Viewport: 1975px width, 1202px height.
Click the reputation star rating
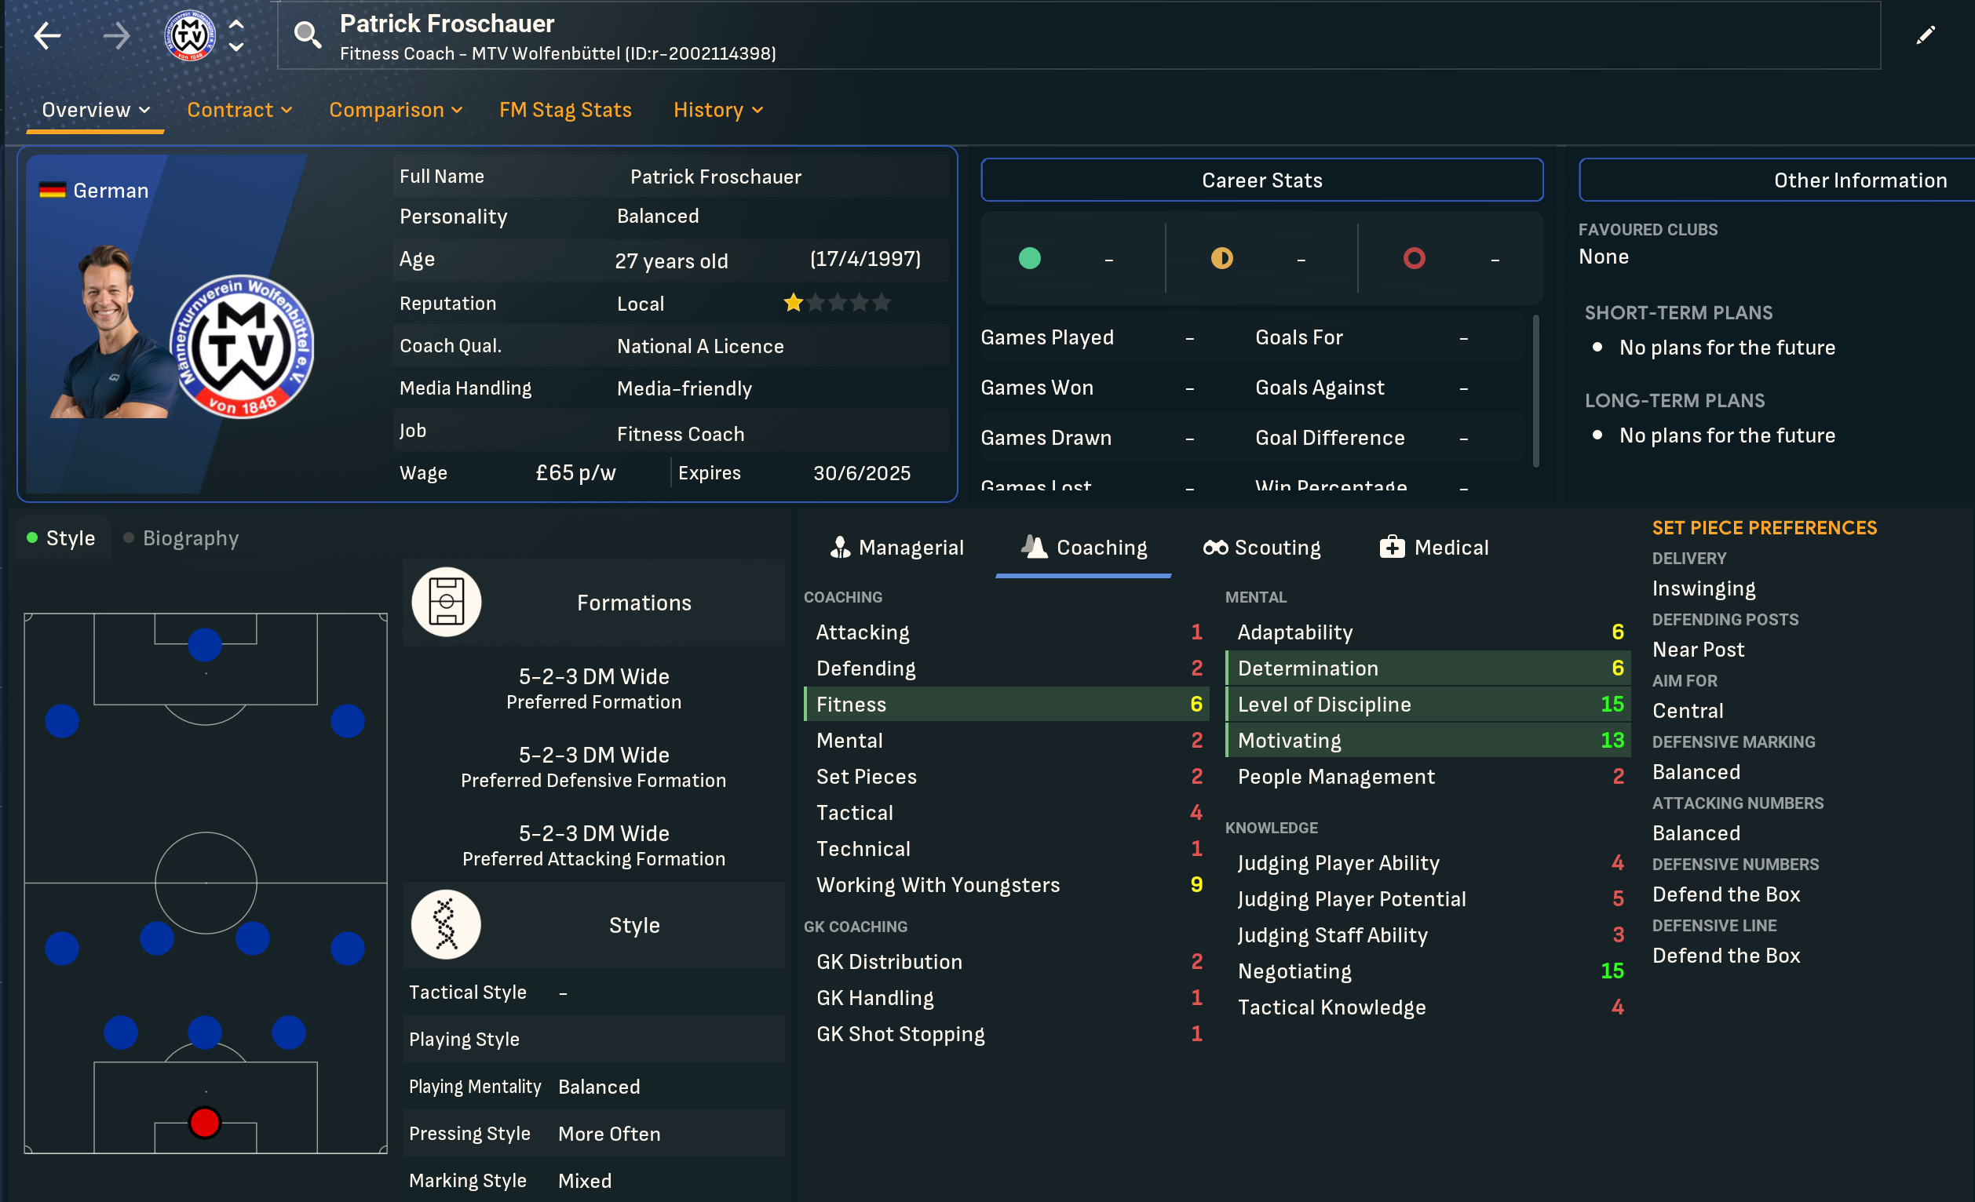(x=837, y=303)
